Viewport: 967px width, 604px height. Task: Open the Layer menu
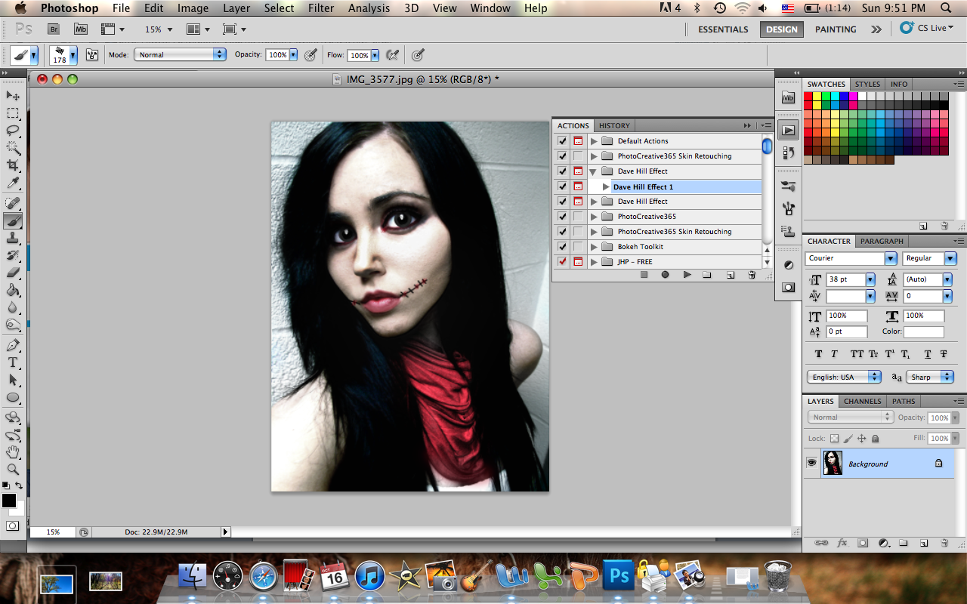pyautogui.click(x=236, y=8)
